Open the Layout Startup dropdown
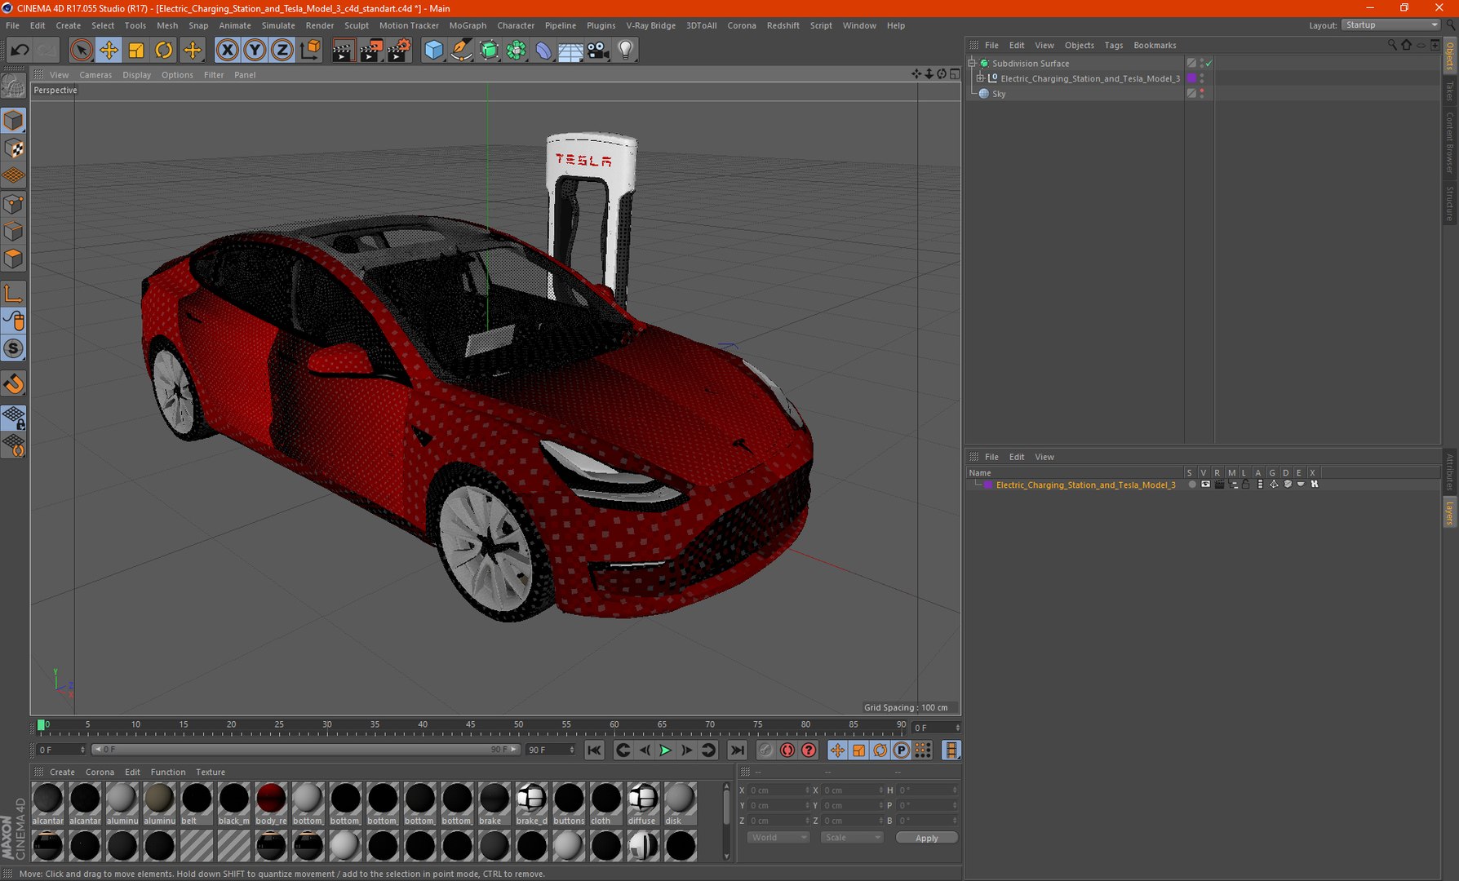 coord(1390,25)
